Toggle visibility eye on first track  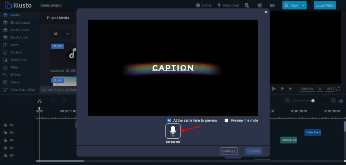[12, 125]
